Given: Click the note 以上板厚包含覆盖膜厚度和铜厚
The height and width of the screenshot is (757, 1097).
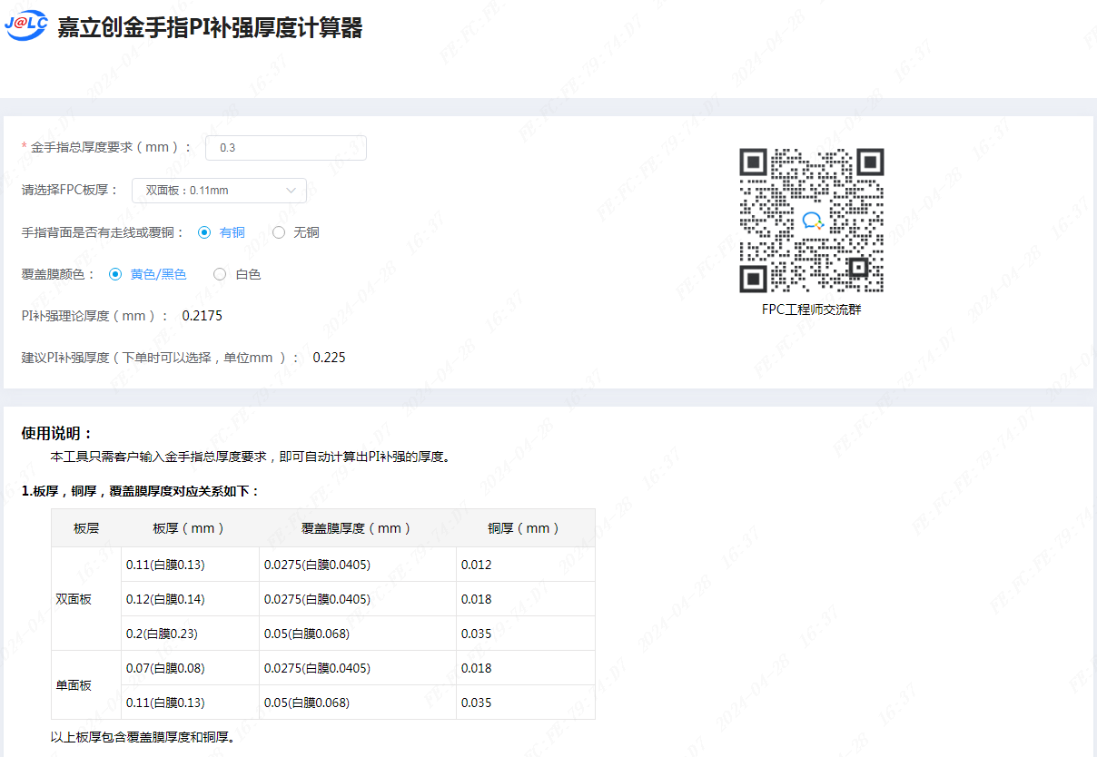Looking at the screenshot, I should [144, 737].
